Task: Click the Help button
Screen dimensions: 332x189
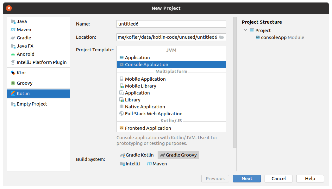Action: pyautogui.click(x=310, y=179)
